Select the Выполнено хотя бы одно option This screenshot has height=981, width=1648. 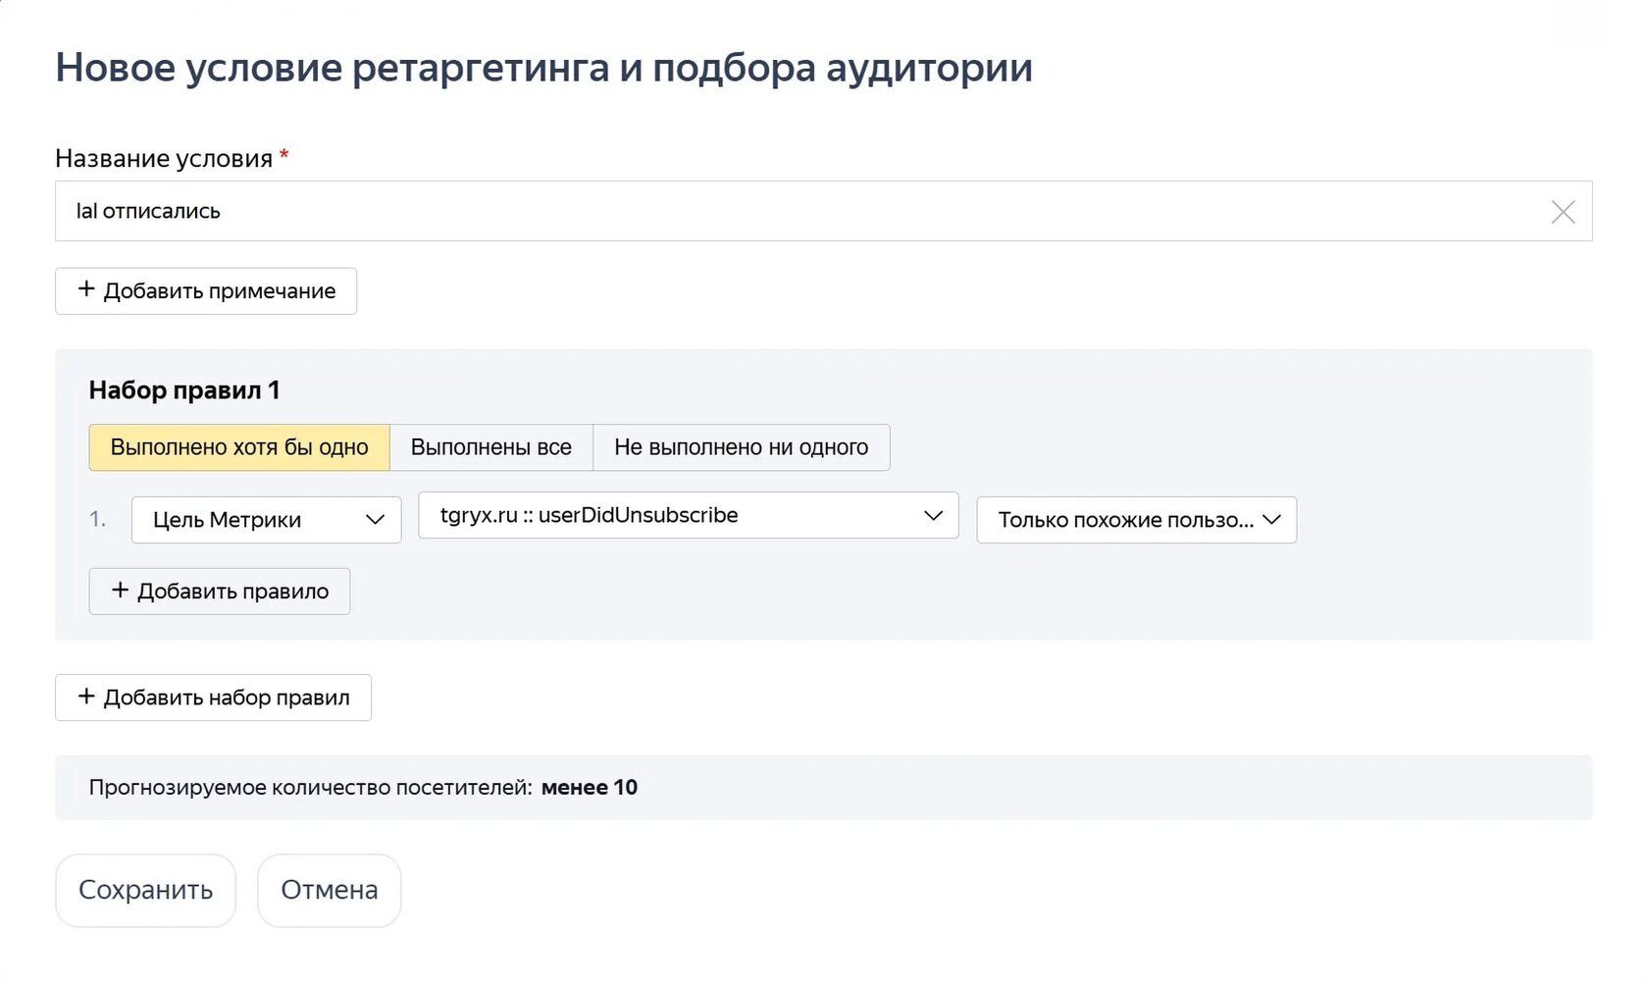coord(239,447)
